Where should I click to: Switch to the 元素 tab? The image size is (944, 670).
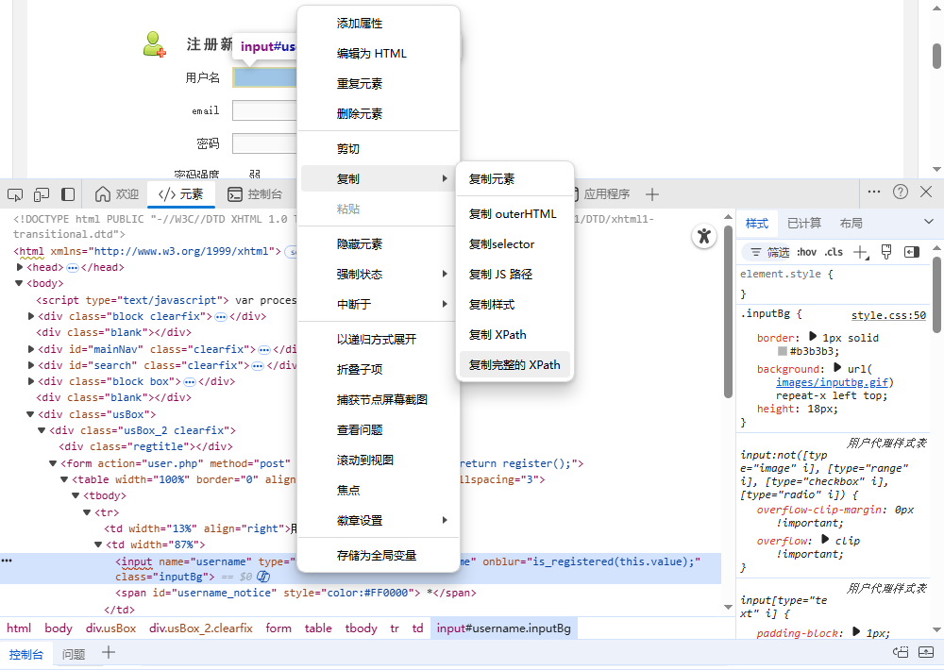coord(180,194)
